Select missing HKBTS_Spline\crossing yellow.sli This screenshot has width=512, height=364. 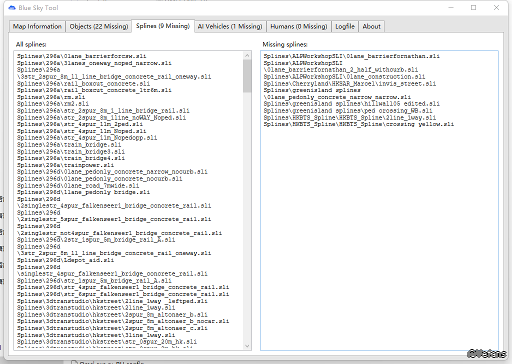(x=358, y=124)
